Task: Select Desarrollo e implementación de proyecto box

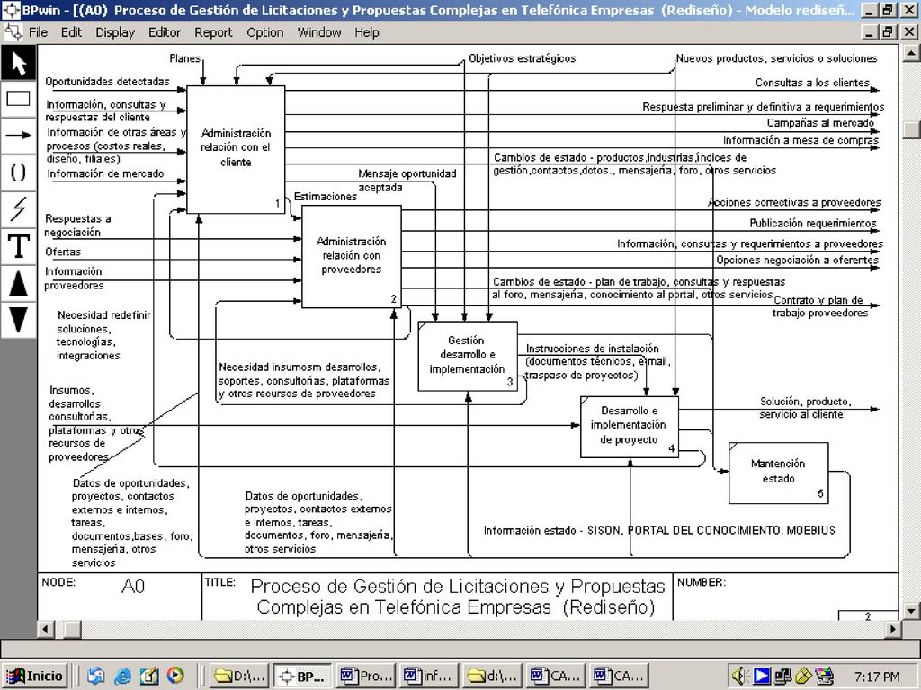Action: (629, 427)
